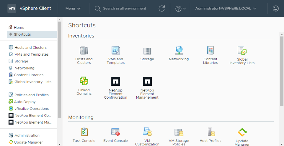Open the Linked Domains shortcut icon
Image resolution: width=284 pixels, height=146 pixels.
pyautogui.click(x=84, y=81)
